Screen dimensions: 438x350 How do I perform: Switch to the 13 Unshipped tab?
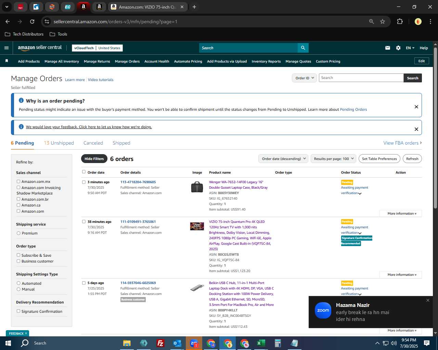(59, 143)
